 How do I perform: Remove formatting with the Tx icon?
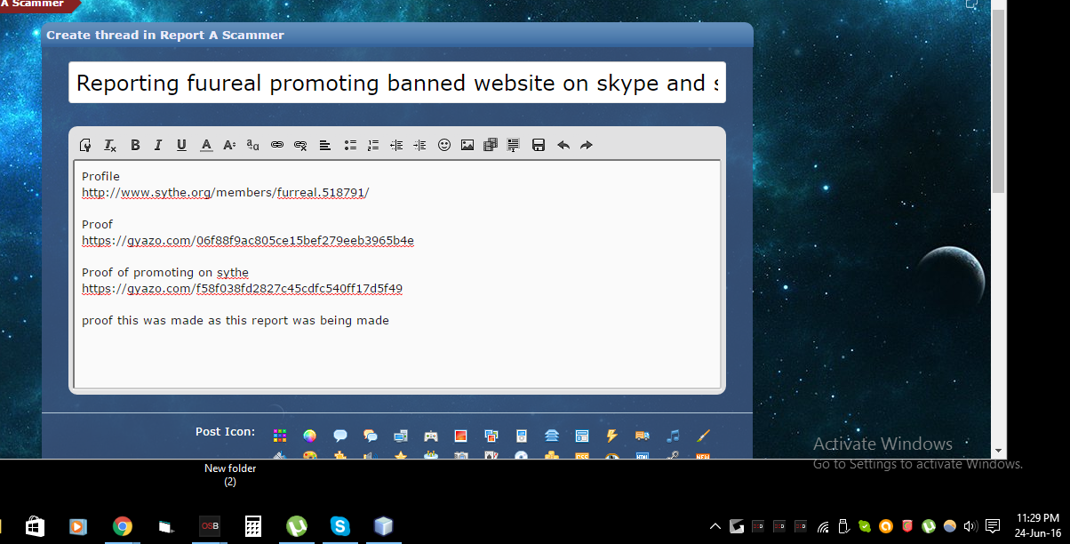pos(110,145)
